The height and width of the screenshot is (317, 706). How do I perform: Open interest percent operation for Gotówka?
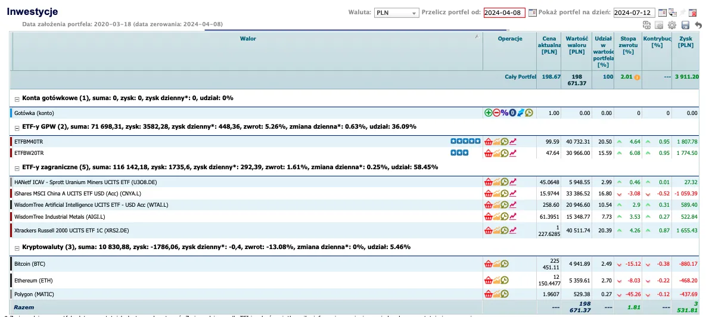(504, 113)
